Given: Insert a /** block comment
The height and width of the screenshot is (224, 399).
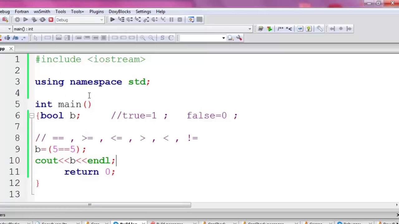Looking at the screenshot, I should click(x=280, y=29).
